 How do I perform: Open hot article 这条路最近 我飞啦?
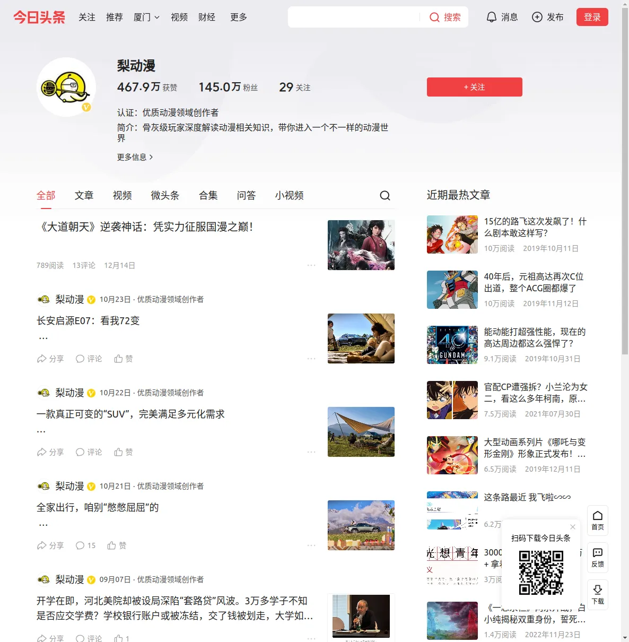[527, 497]
